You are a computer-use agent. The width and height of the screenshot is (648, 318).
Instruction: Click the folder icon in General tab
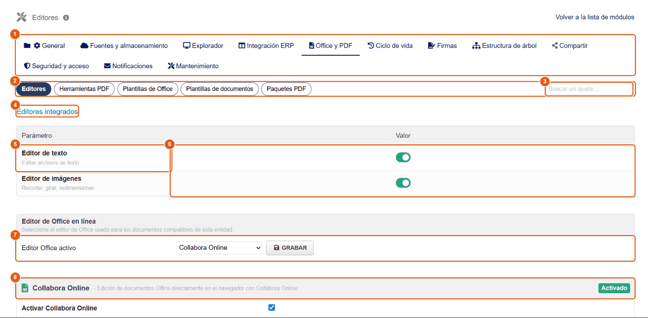pyautogui.click(x=27, y=45)
